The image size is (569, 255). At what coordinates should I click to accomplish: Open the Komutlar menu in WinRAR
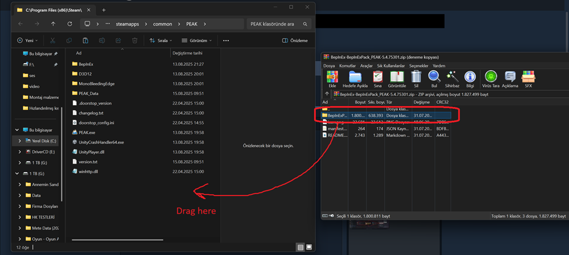pos(347,66)
